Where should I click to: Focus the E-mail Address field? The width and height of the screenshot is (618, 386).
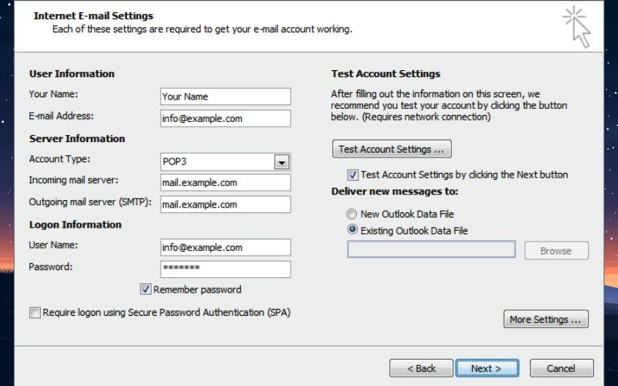click(x=225, y=119)
